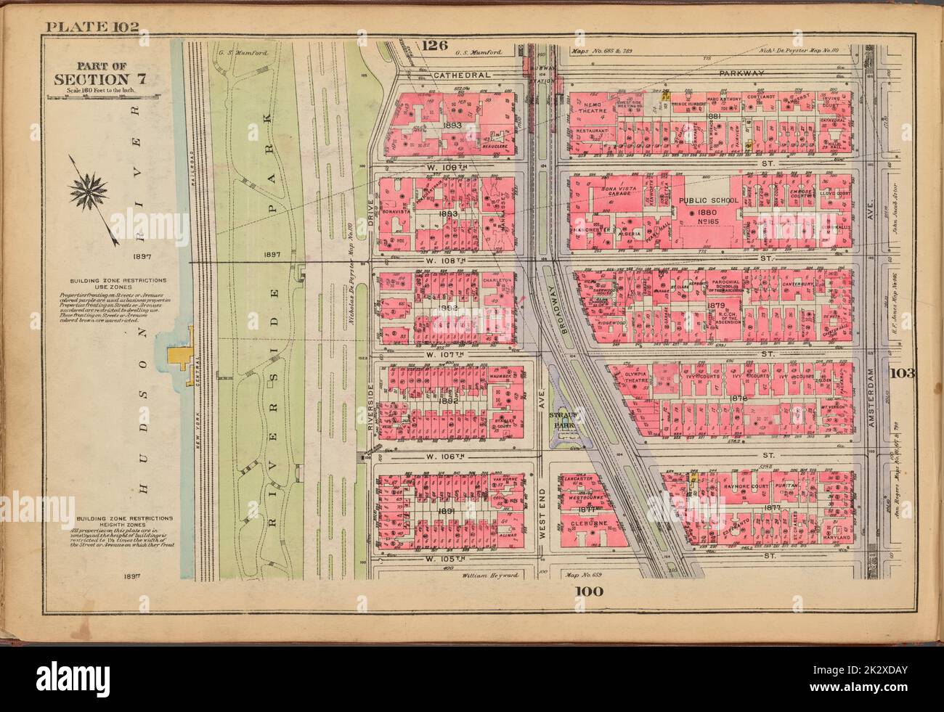The image size is (944, 712).
Task: Click the 'Map No. 659' note
Action: (585, 574)
